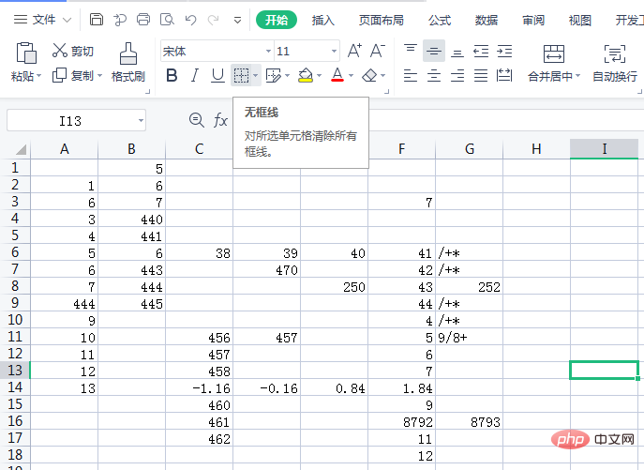
Task: Switch to the 数据 (Data) tab
Action: click(x=487, y=20)
